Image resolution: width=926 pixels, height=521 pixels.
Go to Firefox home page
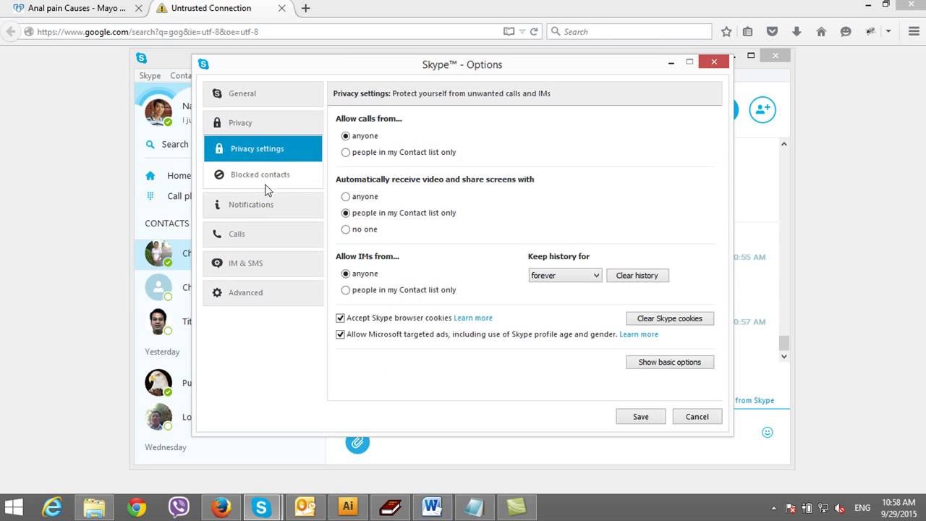click(x=821, y=32)
